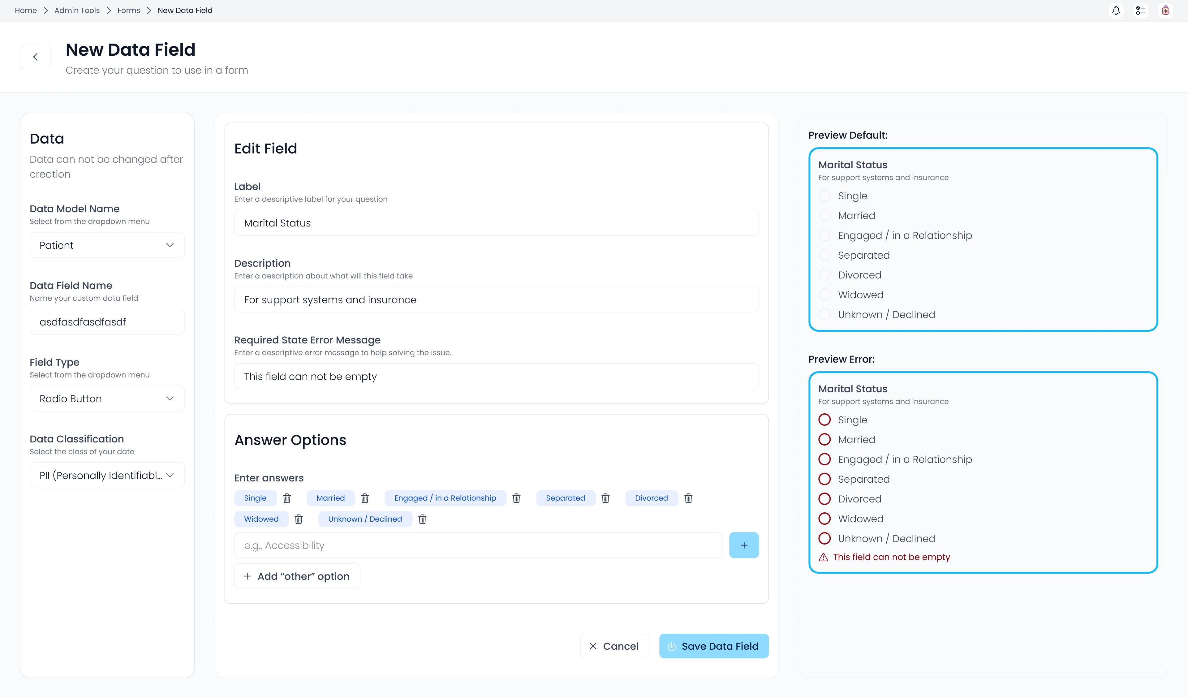Click the red error message text

[891, 557]
